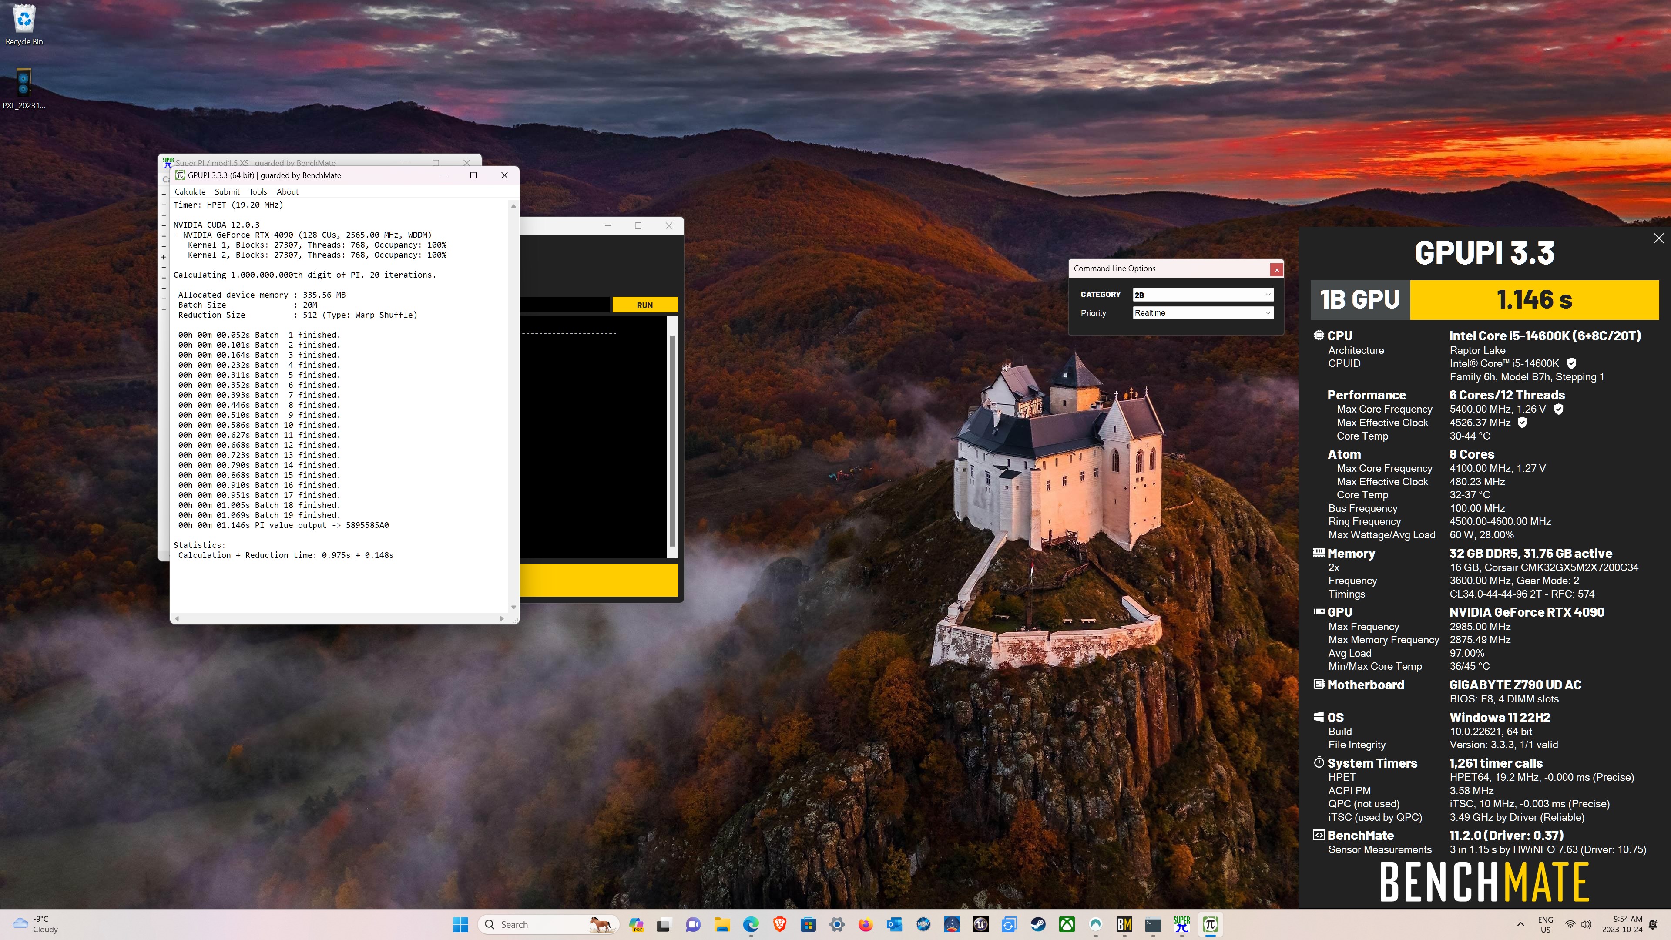Click 'Calculation + Reduction time' statistics line
This screenshot has width=1671, height=940.
click(286, 555)
